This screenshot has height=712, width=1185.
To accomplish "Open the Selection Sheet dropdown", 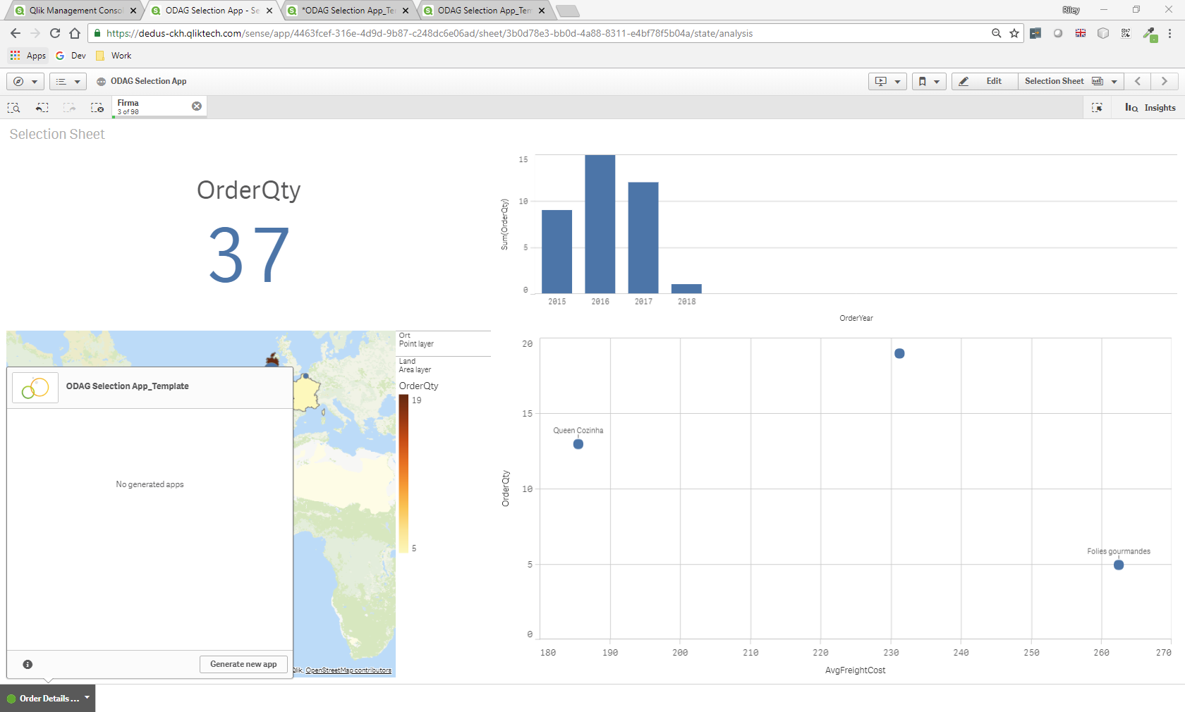I will (x=1071, y=81).
